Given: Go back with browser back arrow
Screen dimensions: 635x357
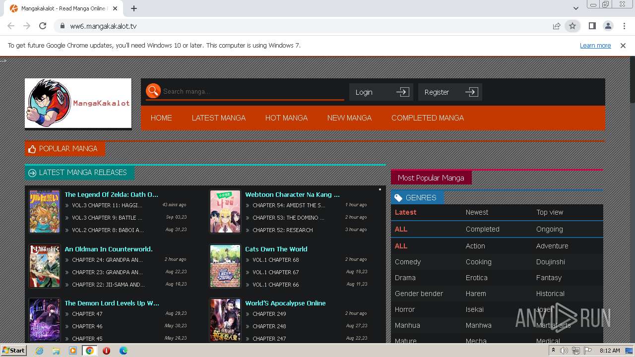Looking at the screenshot, I should (x=11, y=26).
